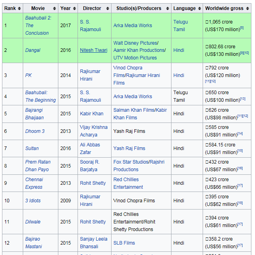Select Yash Raj Films text in Dhoom 3 row
255x255 pixels.
coord(129,131)
